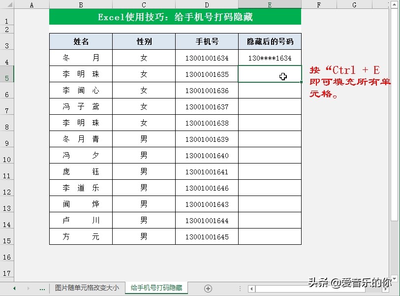The height and width of the screenshot is (296, 400).
Task: Select the cell containing 冬月青
Action: click(x=80, y=139)
